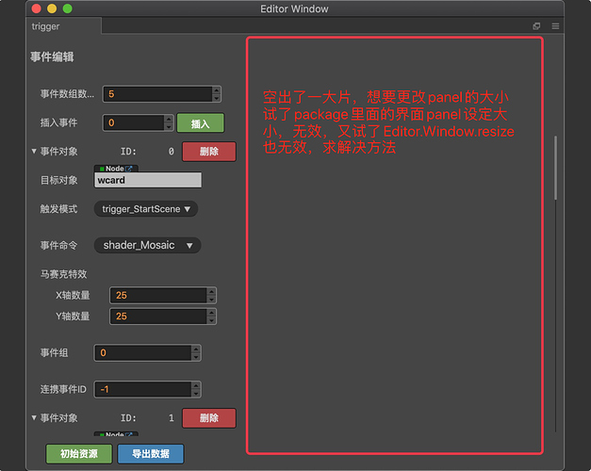
Task: Open the panel hamburger menu
Action: 555,26
